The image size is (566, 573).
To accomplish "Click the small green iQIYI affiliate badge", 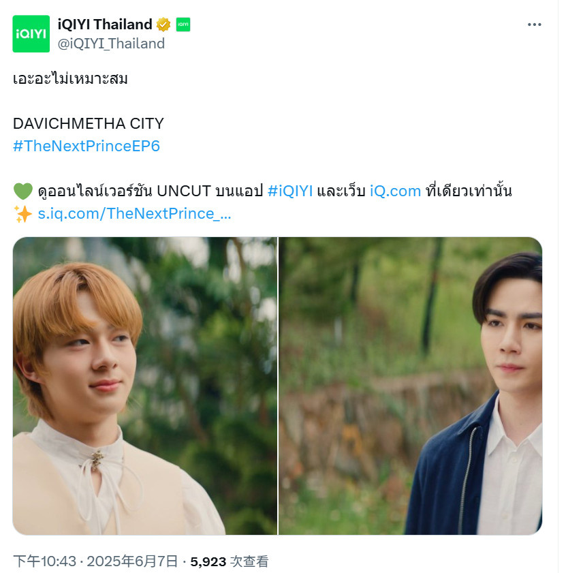I will coord(183,25).
